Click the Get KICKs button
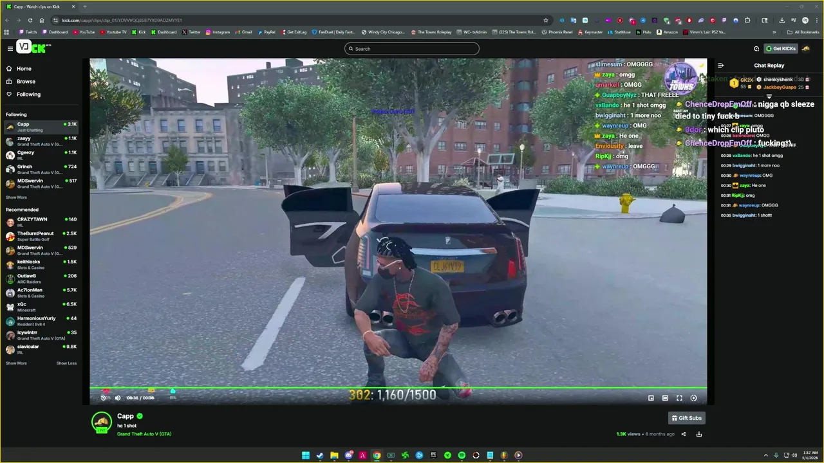The width and height of the screenshot is (824, 463). [781, 49]
